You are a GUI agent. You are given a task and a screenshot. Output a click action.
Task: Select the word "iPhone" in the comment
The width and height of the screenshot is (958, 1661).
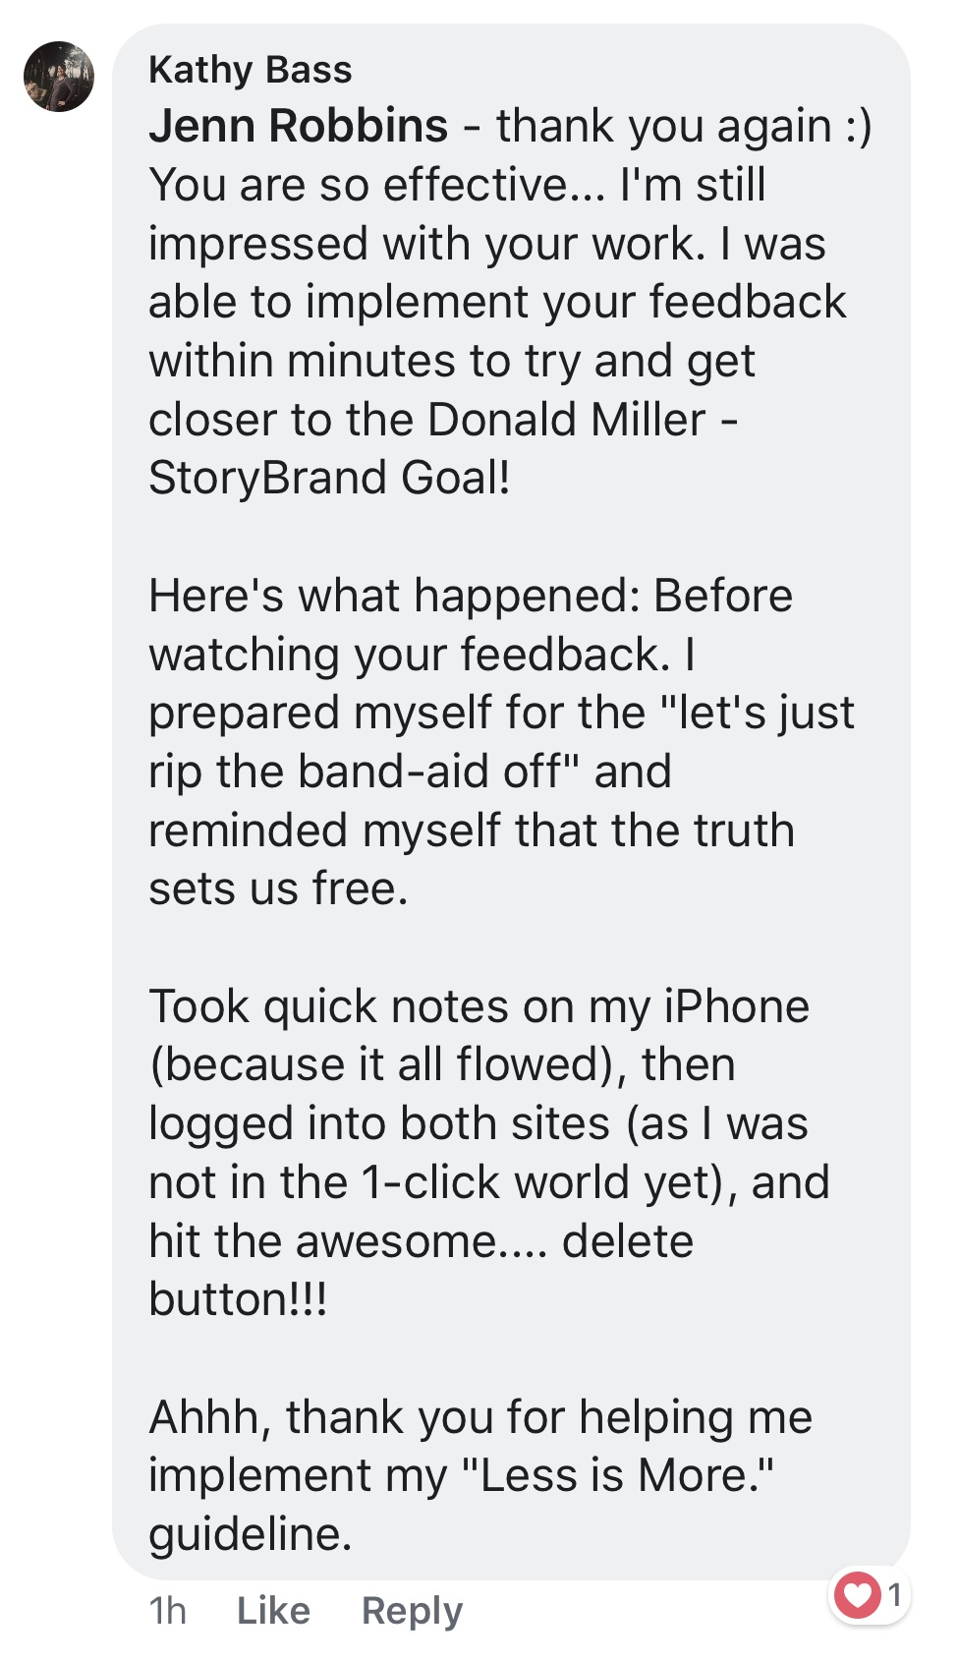[736, 1007]
